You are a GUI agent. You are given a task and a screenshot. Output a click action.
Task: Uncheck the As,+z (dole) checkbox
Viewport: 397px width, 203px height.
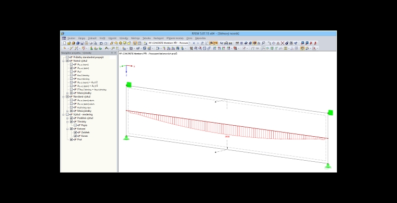[72, 68]
